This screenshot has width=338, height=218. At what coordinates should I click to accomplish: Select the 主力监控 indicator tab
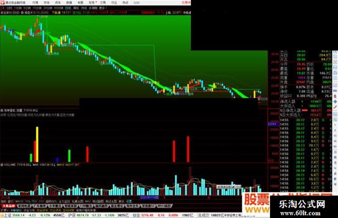64,201
